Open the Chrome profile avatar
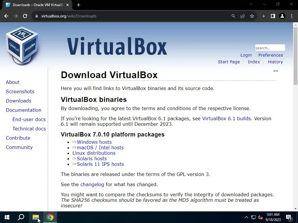Image resolution: width=298 pixels, height=223 pixels. [x=282, y=16]
